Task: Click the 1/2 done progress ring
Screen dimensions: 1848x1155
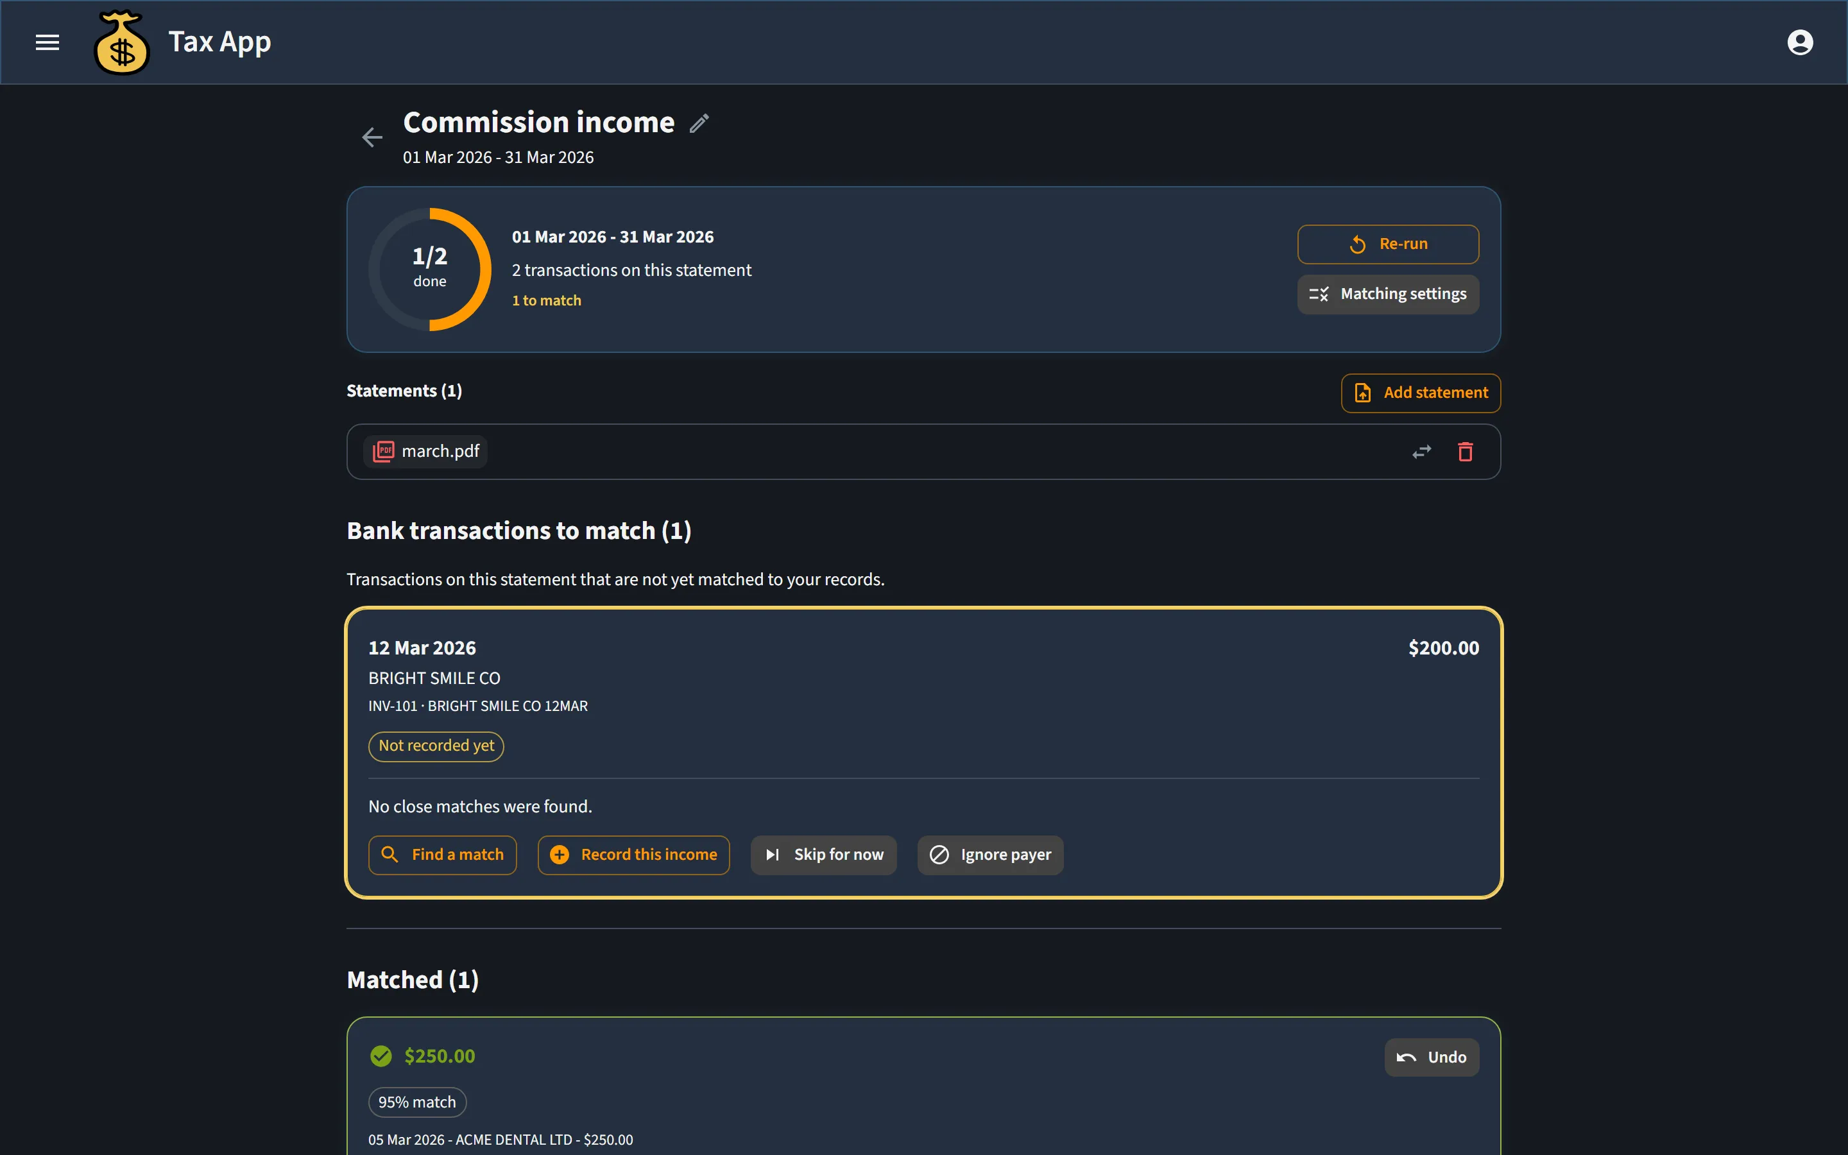Action: [x=429, y=269]
